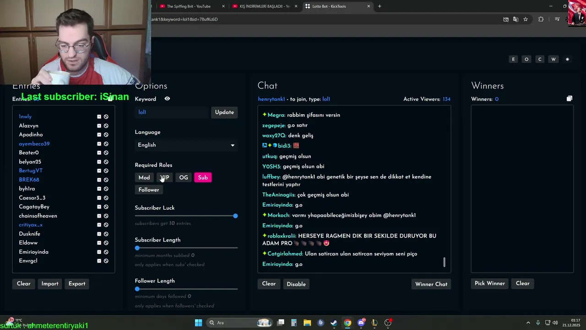The image size is (586, 330).
Task: Open Discord from the taskbar
Action: click(x=361, y=323)
